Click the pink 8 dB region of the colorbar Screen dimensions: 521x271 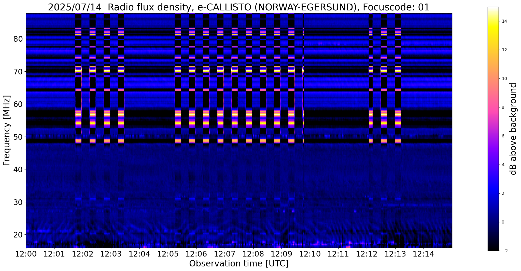(493, 107)
